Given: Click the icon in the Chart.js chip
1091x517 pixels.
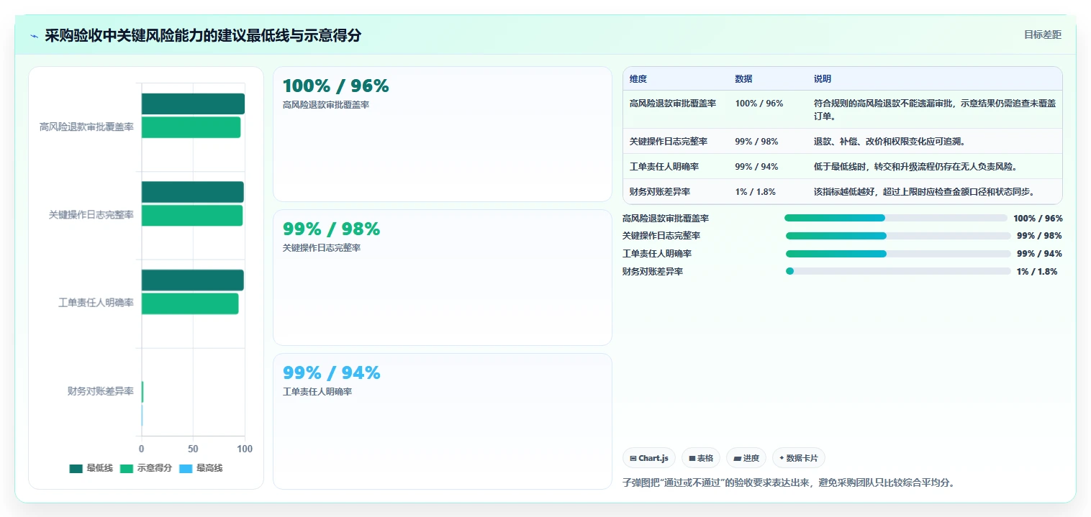Looking at the screenshot, I should [x=633, y=458].
